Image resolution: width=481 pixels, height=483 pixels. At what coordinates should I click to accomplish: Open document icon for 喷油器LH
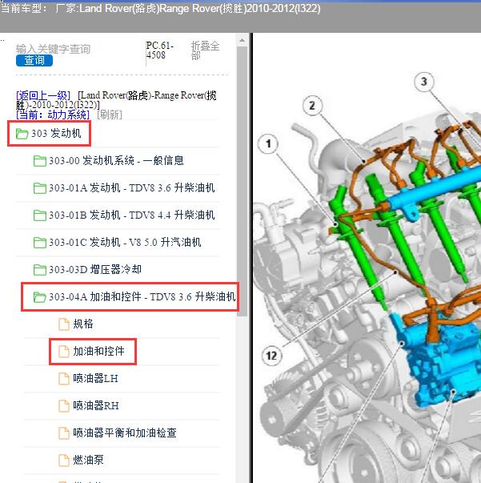pyautogui.click(x=64, y=379)
